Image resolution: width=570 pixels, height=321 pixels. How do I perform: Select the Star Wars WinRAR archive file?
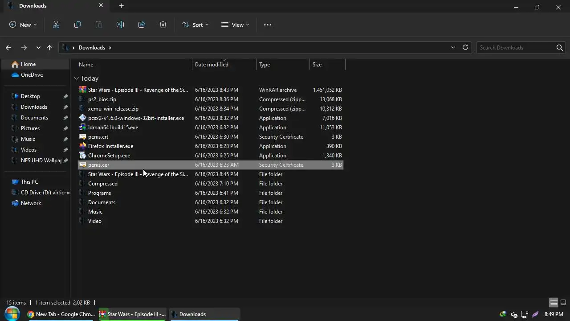(210, 90)
